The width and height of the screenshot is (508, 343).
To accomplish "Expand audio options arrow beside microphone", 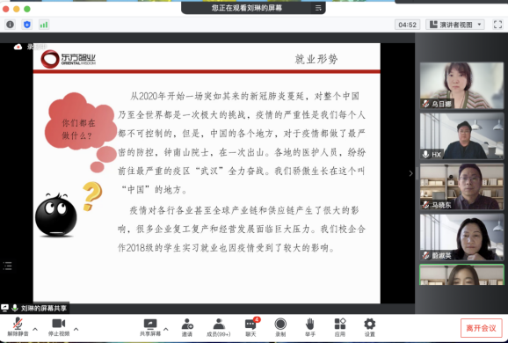I will (35, 329).
